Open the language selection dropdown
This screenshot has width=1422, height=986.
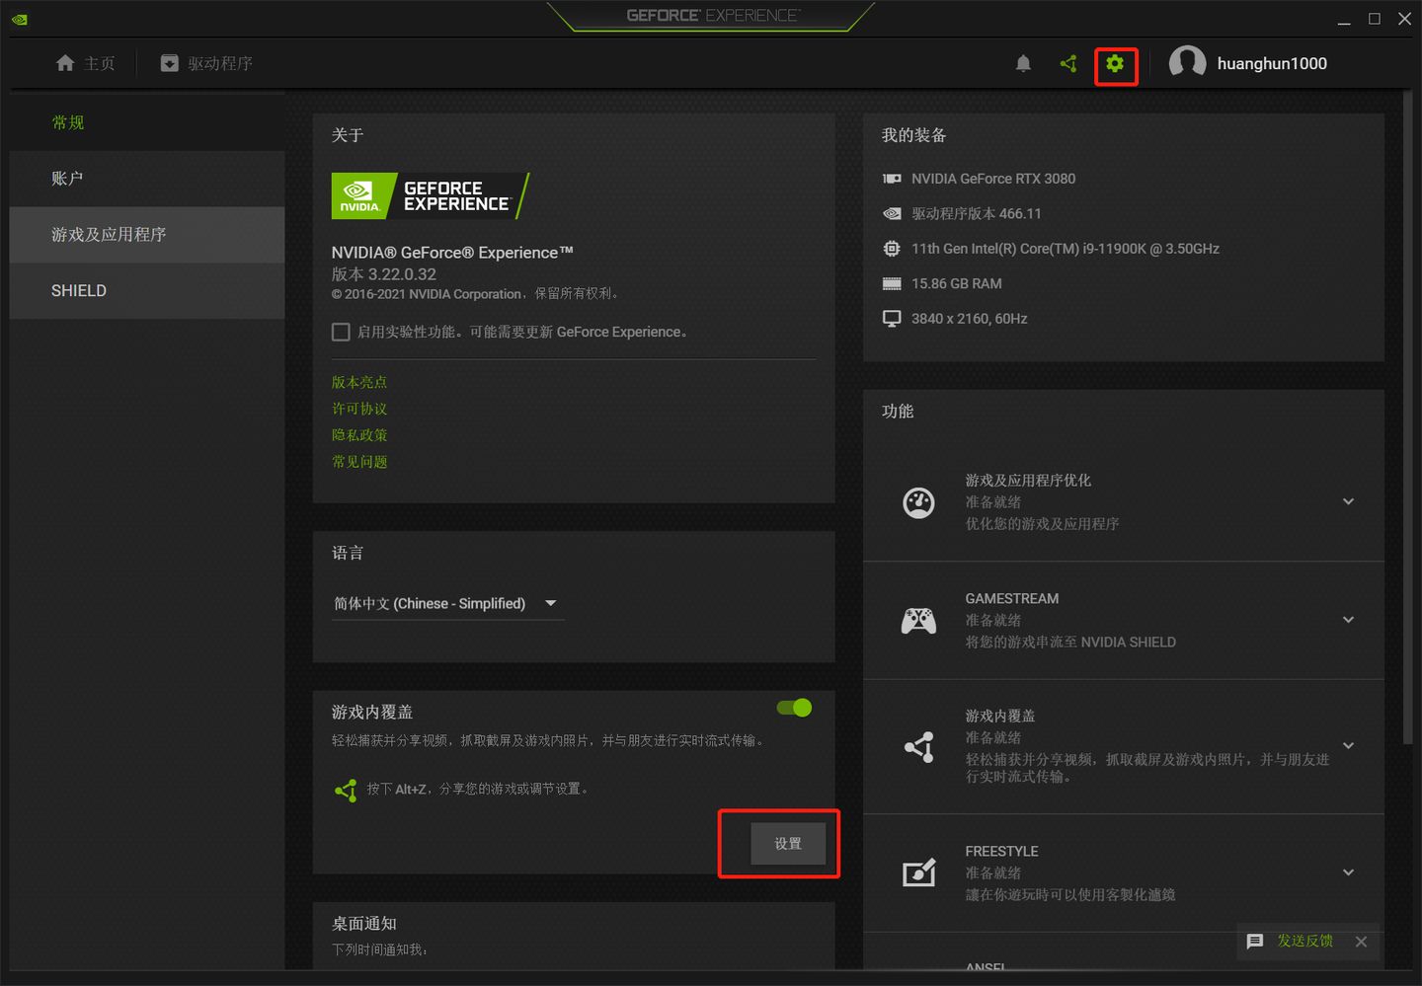point(550,603)
